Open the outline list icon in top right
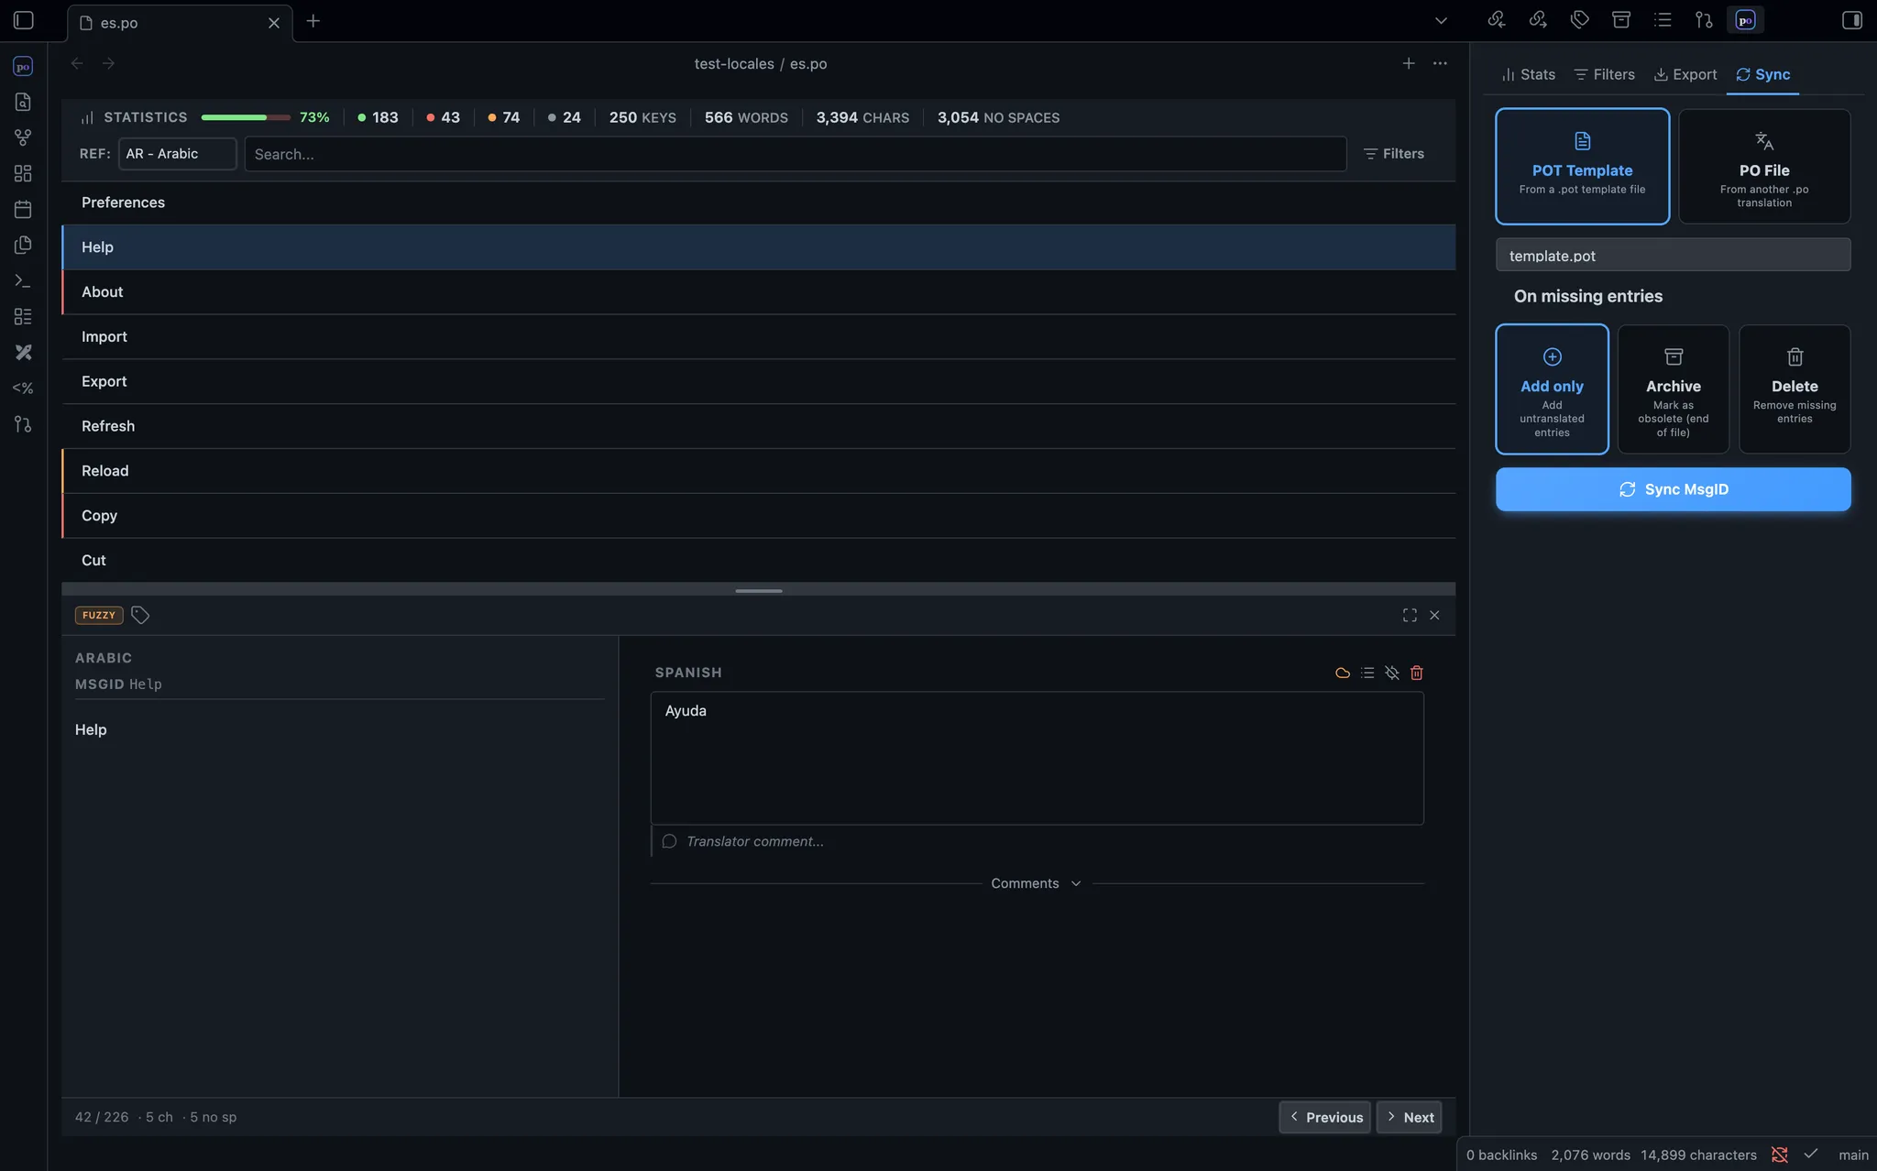The width and height of the screenshot is (1877, 1171). pyautogui.click(x=1663, y=20)
